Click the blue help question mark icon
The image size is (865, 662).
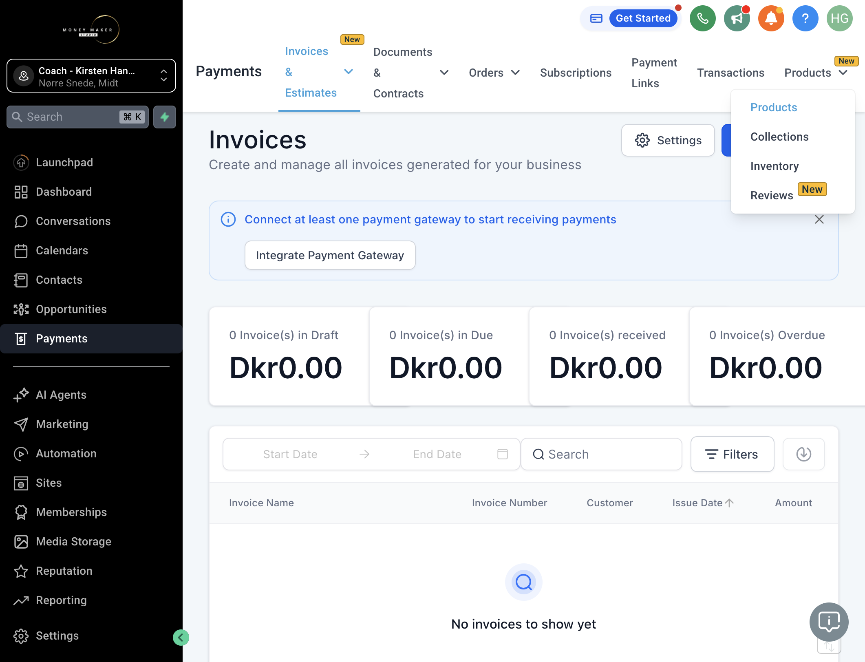(805, 18)
